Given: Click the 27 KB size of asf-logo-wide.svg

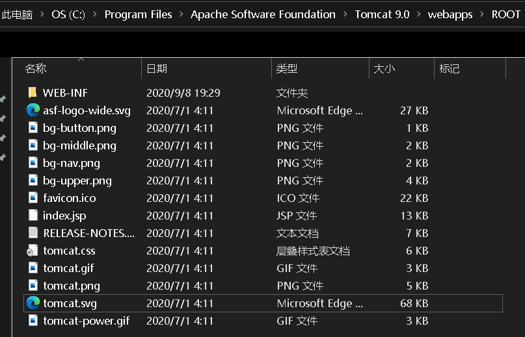Looking at the screenshot, I should (414, 110).
